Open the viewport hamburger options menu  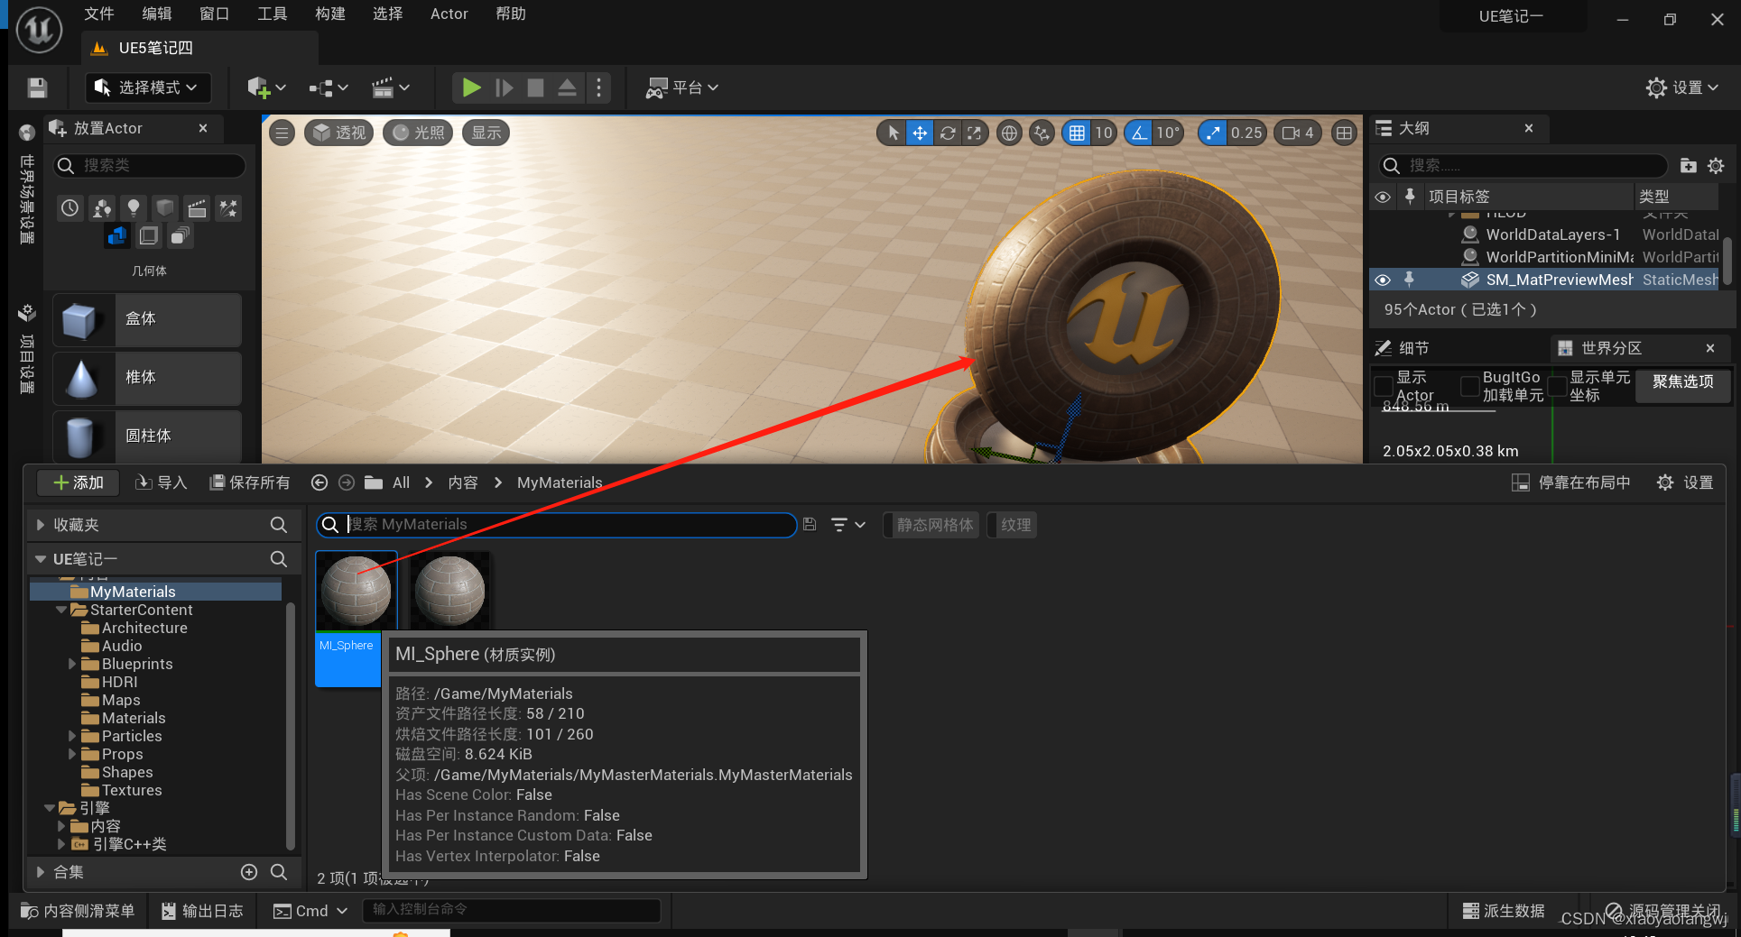(x=282, y=133)
